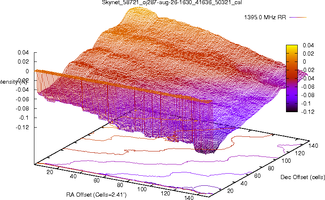
Task: Click Dec Offset tick label 80
Action: tap(271, 168)
